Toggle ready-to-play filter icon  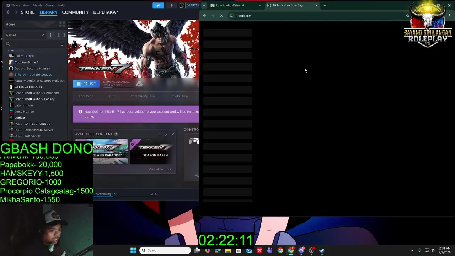(64, 35)
